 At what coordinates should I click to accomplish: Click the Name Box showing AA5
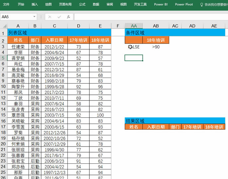click(x=17, y=17)
